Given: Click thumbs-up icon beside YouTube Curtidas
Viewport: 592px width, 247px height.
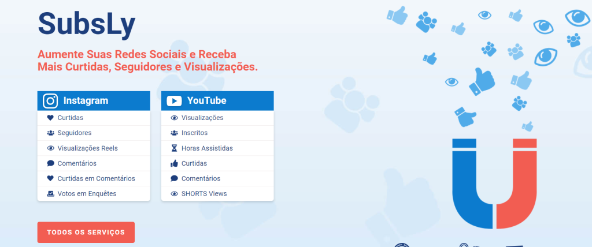Looking at the screenshot, I should click(174, 163).
